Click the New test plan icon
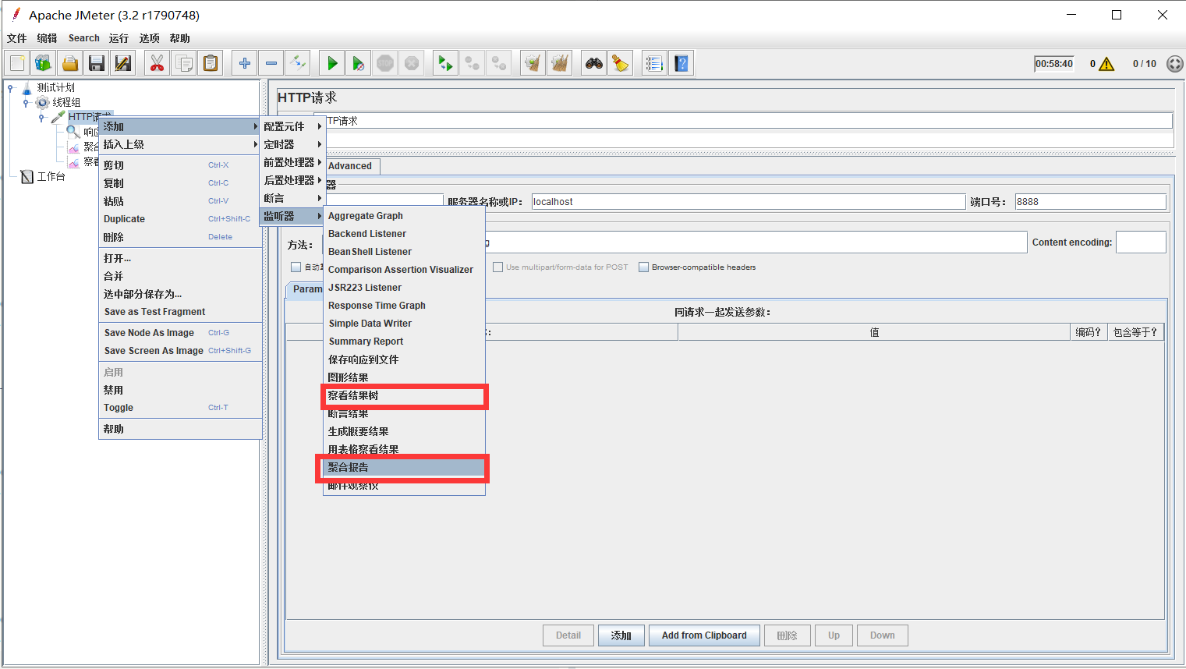Viewport: 1186px width, 669px height. 17,63
